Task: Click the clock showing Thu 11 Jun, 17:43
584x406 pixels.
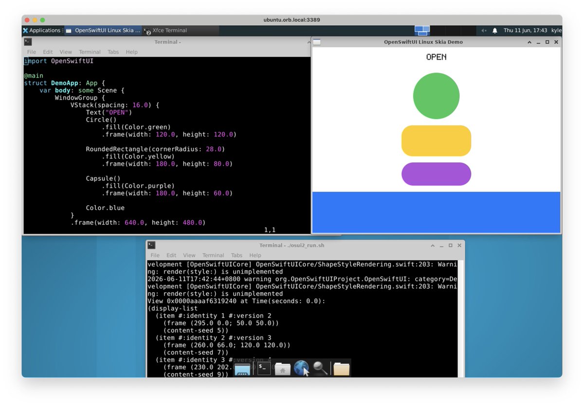Action: coord(525,30)
